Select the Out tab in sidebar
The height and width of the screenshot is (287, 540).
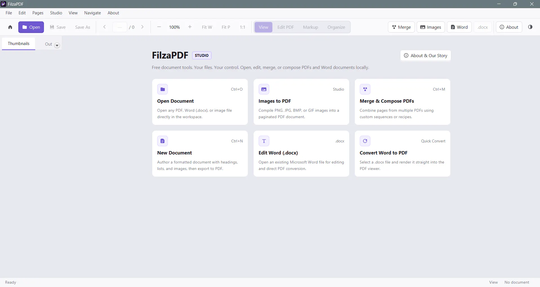pyautogui.click(x=48, y=44)
